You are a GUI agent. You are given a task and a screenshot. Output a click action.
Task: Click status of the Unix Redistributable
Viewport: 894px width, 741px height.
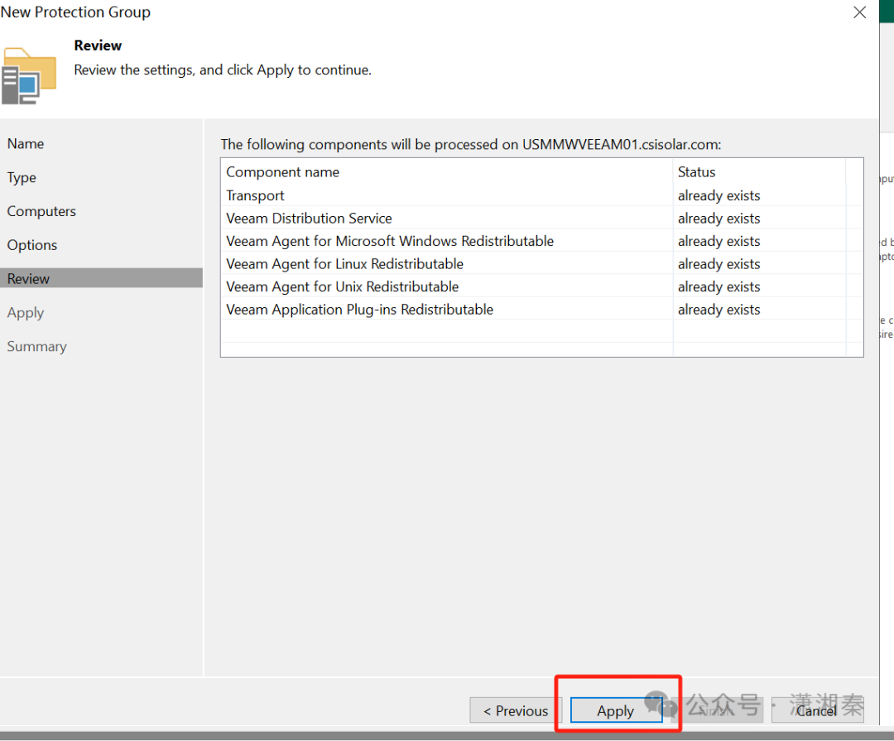click(x=719, y=286)
